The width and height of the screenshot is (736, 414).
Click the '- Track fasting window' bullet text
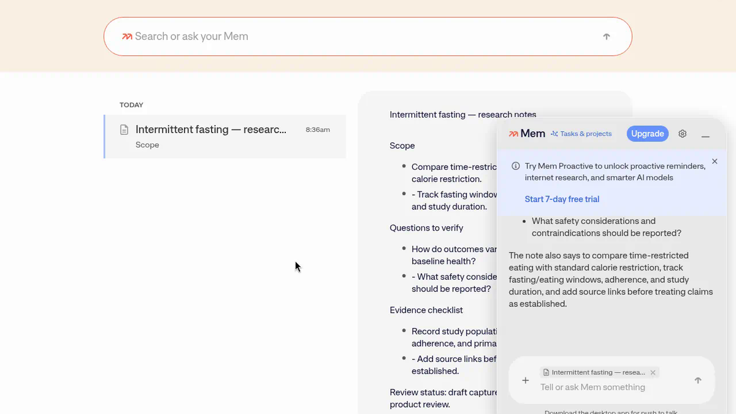click(x=454, y=201)
